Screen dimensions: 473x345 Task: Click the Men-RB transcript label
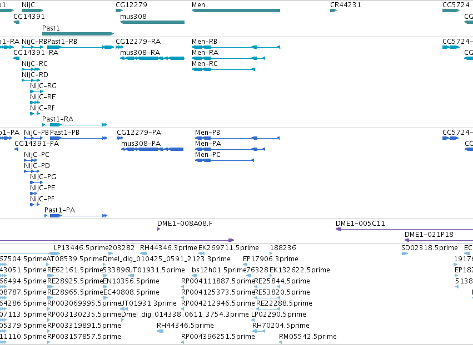pos(205,41)
